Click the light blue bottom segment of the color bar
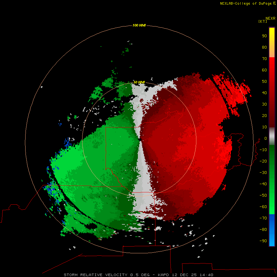277x277 pixels. click(272, 240)
